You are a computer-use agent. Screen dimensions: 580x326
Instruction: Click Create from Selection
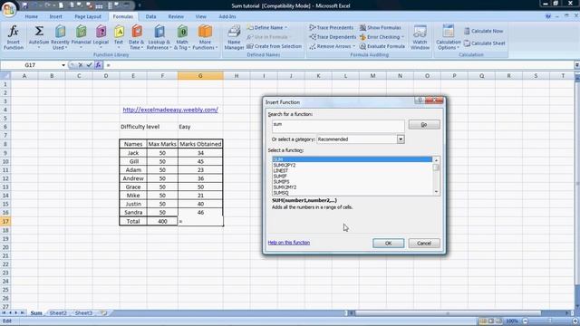(x=274, y=46)
